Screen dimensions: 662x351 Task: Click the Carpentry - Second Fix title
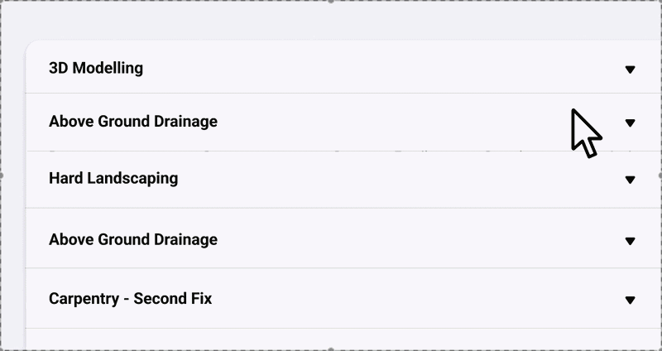(x=131, y=298)
